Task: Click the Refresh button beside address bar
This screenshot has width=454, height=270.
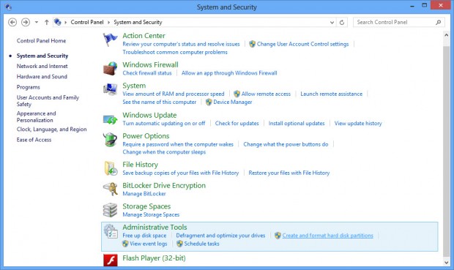Action: point(342,22)
